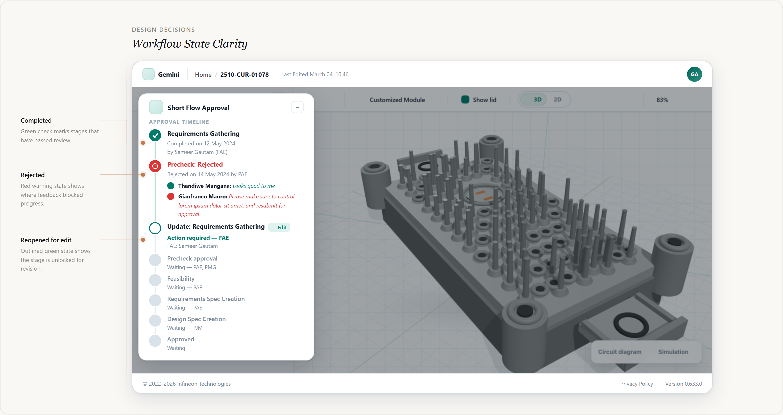The image size is (783, 415).
Task: Click the red Precheck Rejected warning icon
Action: point(155,166)
